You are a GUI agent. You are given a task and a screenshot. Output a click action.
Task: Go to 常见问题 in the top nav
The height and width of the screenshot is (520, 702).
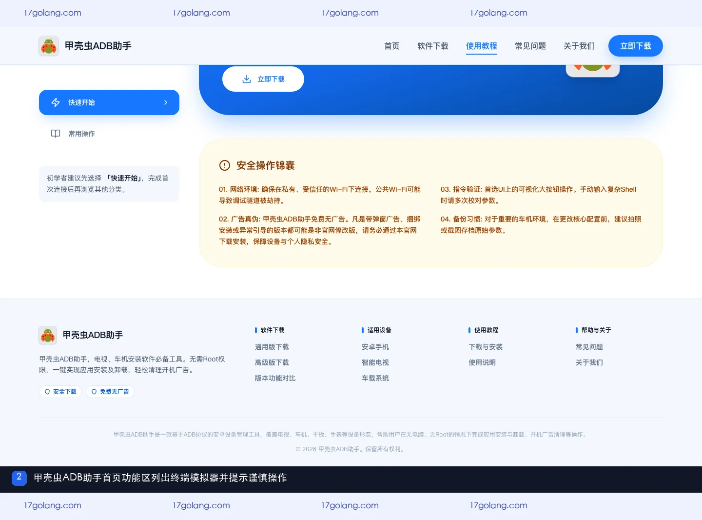[x=530, y=46]
